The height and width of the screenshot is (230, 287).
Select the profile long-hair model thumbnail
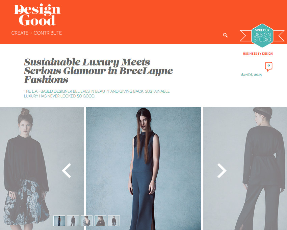tap(100, 221)
